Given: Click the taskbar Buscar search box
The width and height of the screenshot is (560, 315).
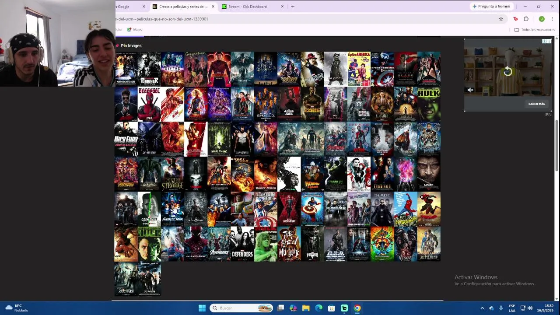Looking at the screenshot, I should (241, 308).
